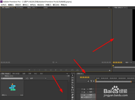
Task: Click the Set Encore chapter marker icon
Action: click(91, 81)
